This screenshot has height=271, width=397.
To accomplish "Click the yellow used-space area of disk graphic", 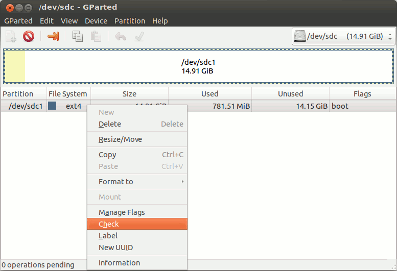I will click(15, 66).
